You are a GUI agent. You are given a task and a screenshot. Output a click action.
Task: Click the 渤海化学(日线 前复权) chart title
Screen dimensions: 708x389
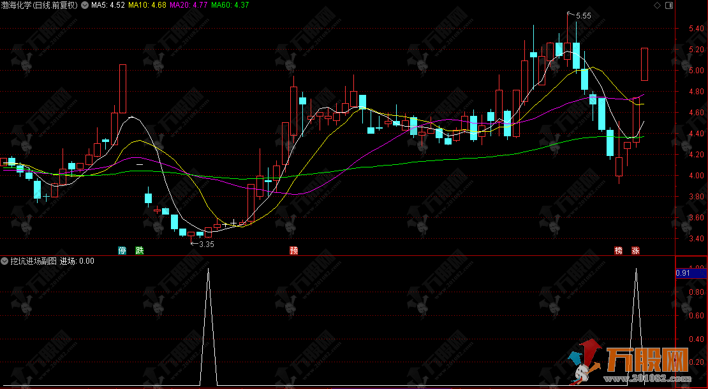pyautogui.click(x=40, y=5)
